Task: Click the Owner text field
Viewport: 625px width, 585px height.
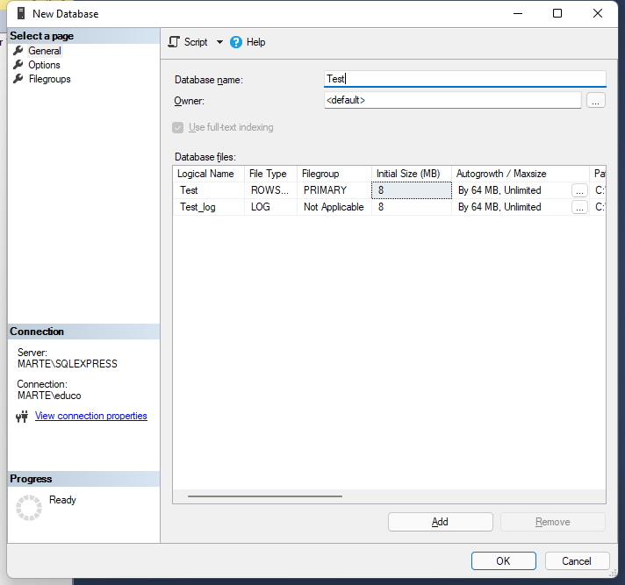Action: [x=452, y=100]
